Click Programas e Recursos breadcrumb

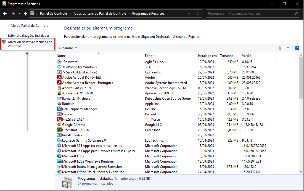(x=148, y=14)
